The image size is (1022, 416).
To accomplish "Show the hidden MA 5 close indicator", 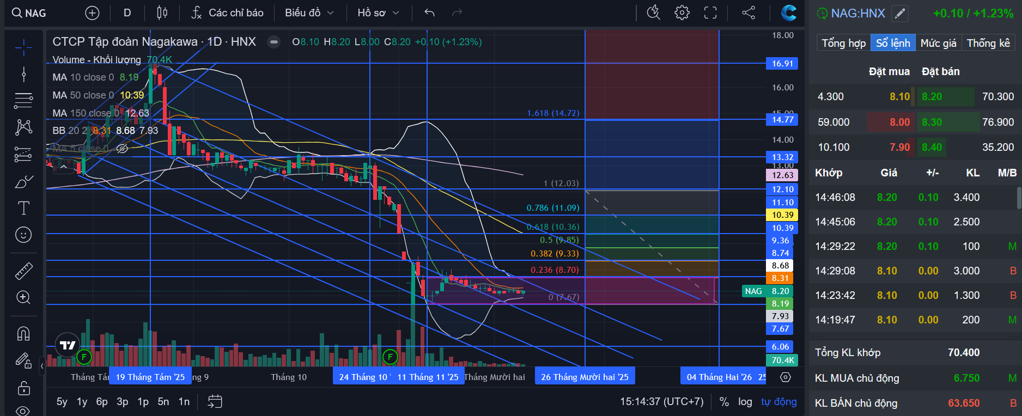I will pos(123,148).
